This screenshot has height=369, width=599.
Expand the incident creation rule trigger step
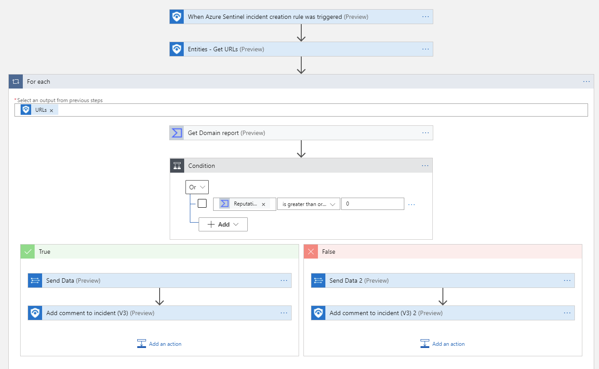(301, 17)
